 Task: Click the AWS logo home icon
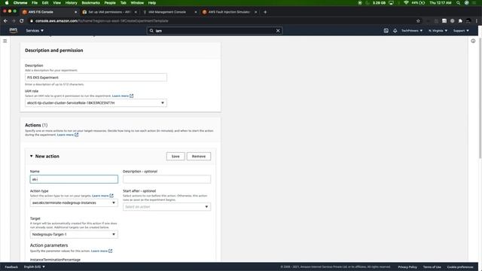tap(14, 30)
